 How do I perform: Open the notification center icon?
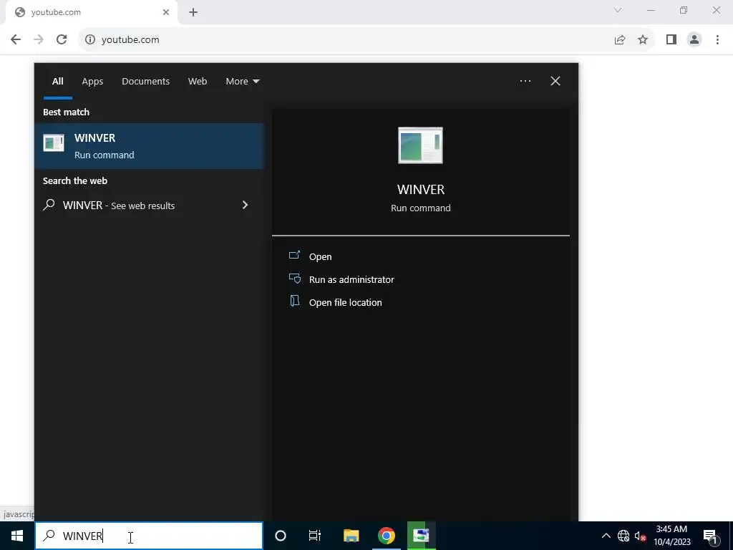coord(709,536)
